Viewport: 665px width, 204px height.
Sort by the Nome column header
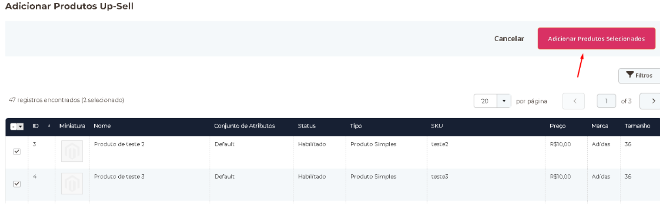point(102,126)
